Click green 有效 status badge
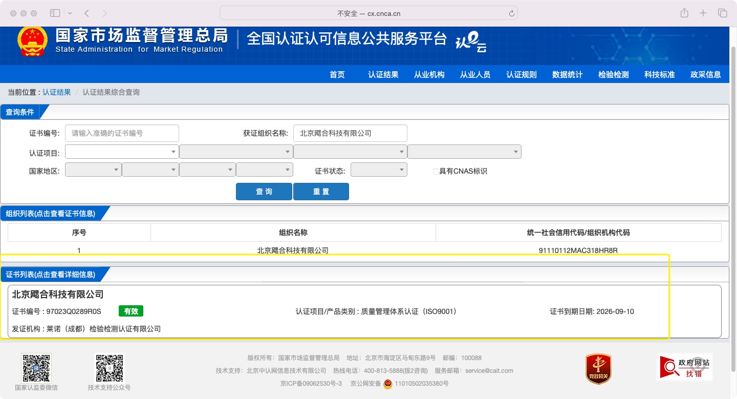This screenshot has height=399, width=737. [131, 311]
